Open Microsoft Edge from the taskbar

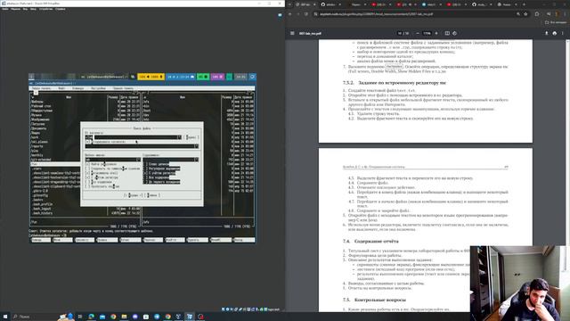(91, 317)
